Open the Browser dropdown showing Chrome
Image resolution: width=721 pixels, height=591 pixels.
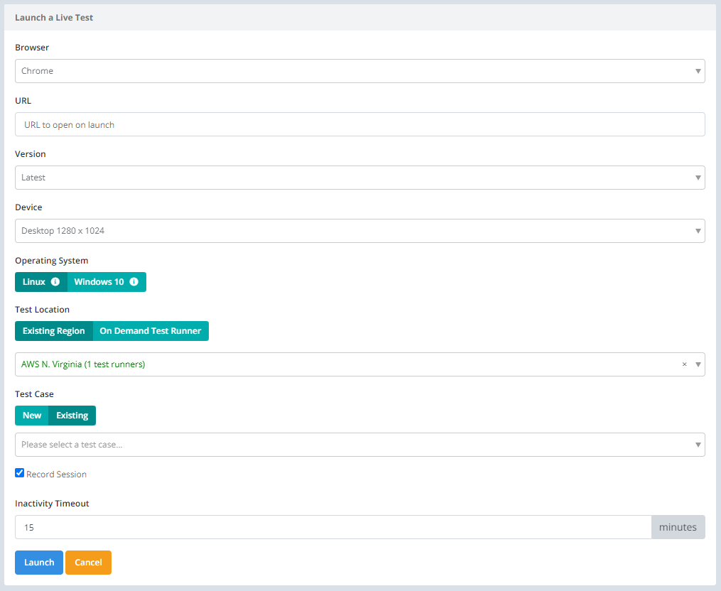coord(360,71)
